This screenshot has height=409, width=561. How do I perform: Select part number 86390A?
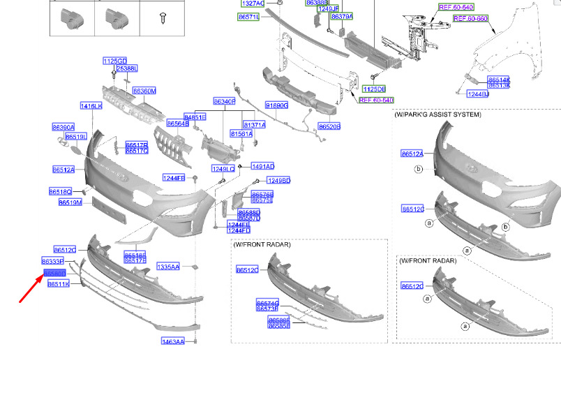[x=63, y=127]
